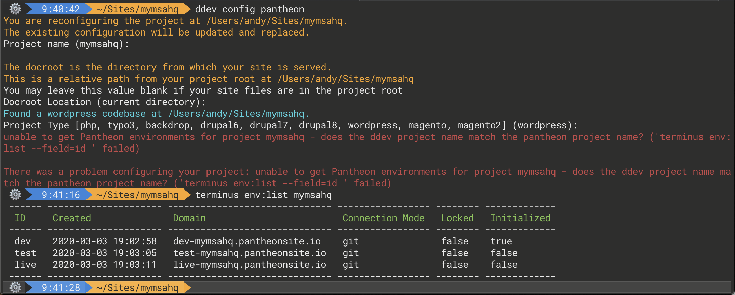This screenshot has height=295, width=735.
Task: Click gear icon beside the 9:40:42 prompt
Action: (15, 9)
